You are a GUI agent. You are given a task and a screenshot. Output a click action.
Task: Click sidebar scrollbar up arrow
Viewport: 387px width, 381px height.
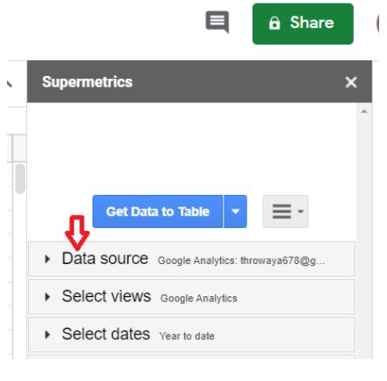[x=364, y=111]
